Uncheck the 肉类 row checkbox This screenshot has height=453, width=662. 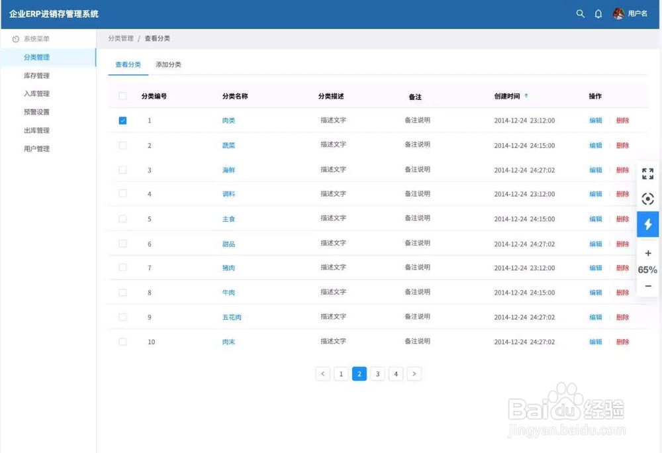click(122, 121)
